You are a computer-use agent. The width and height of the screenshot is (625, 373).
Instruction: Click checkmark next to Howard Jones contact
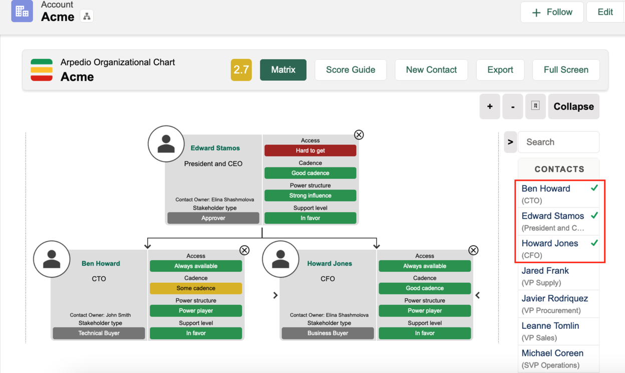click(x=594, y=243)
